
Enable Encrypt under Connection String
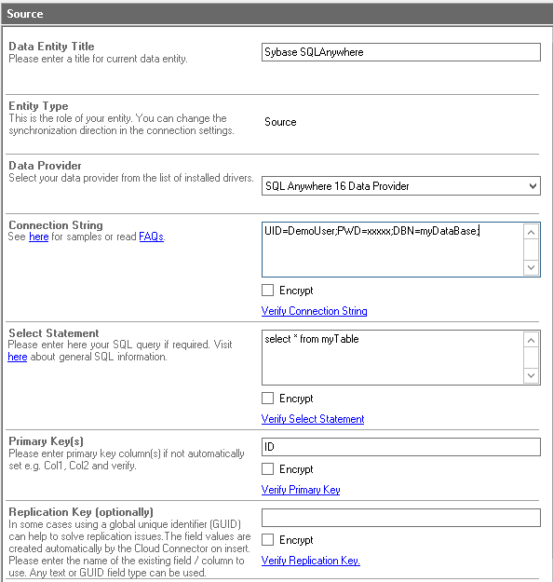coord(267,291)
